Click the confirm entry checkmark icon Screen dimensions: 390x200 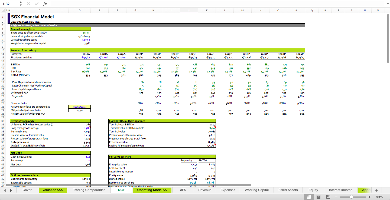tap(36, 4)
